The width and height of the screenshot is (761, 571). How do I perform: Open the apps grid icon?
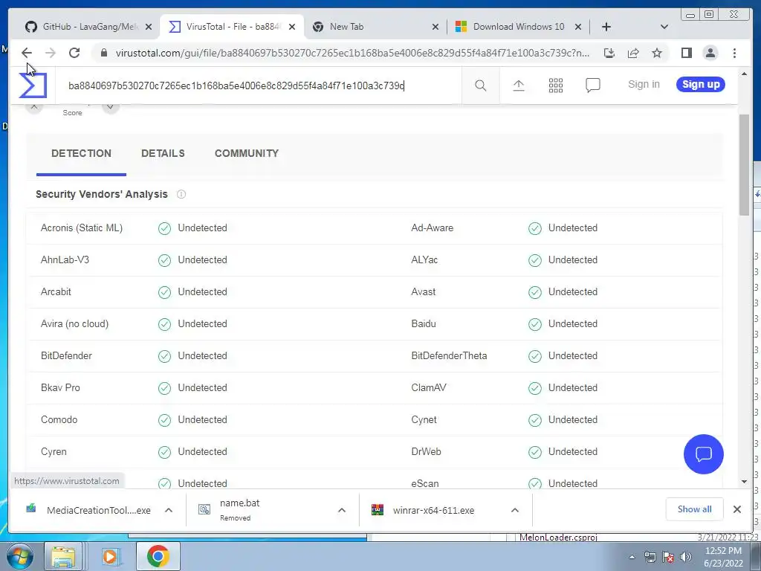pyautogui.click(x=556, y=86)
